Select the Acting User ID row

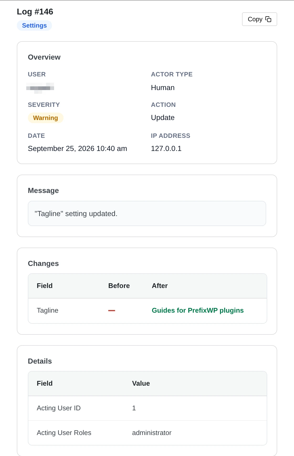pyautogui.click(x=148, y=408)
